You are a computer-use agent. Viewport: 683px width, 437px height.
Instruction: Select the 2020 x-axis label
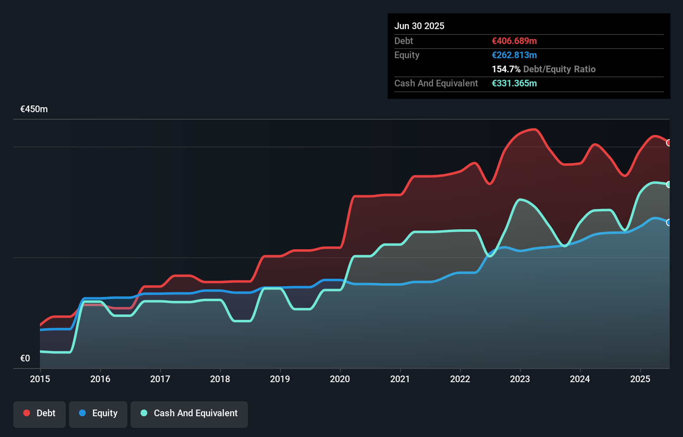(340, 379)
